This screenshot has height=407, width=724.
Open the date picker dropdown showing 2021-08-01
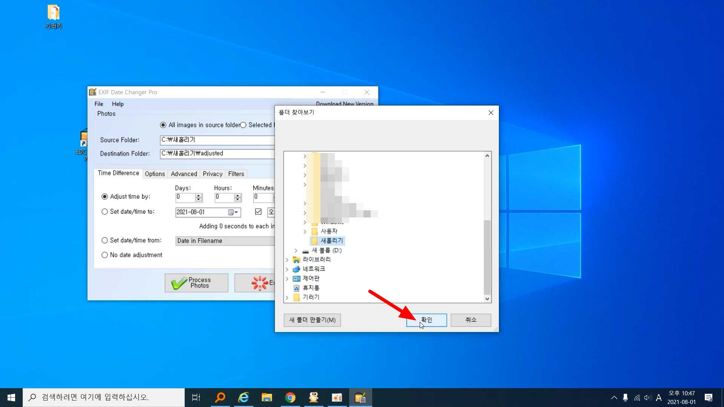click(236, 212)
